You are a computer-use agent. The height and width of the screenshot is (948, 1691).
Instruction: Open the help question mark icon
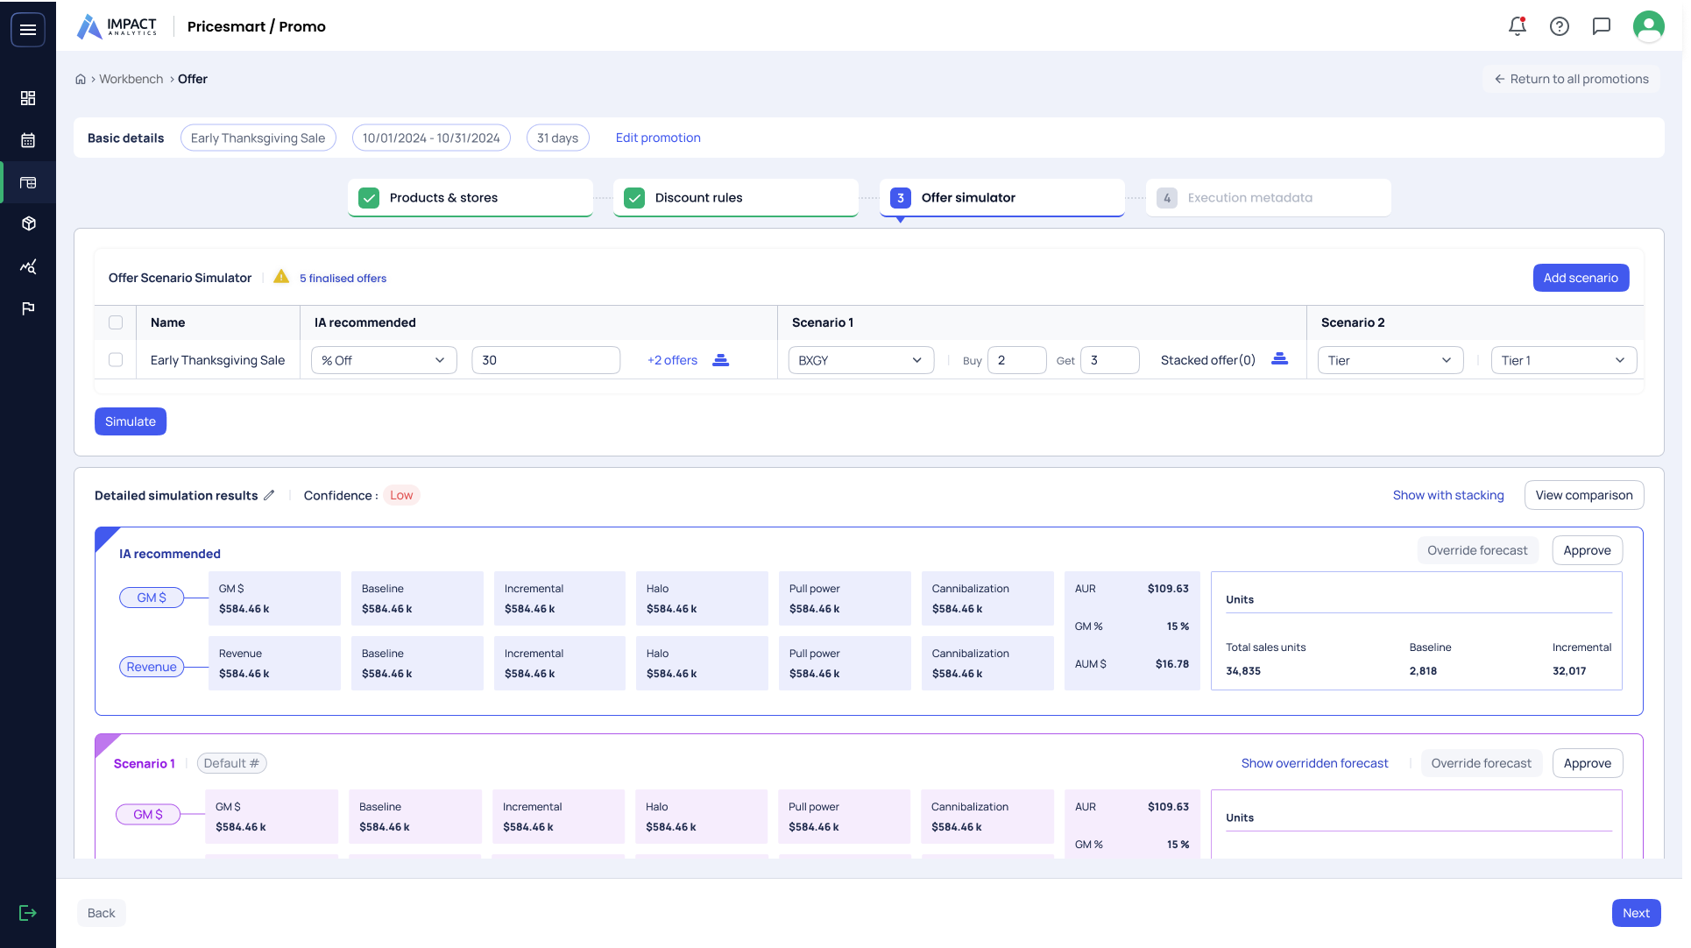pos(1560,26)
